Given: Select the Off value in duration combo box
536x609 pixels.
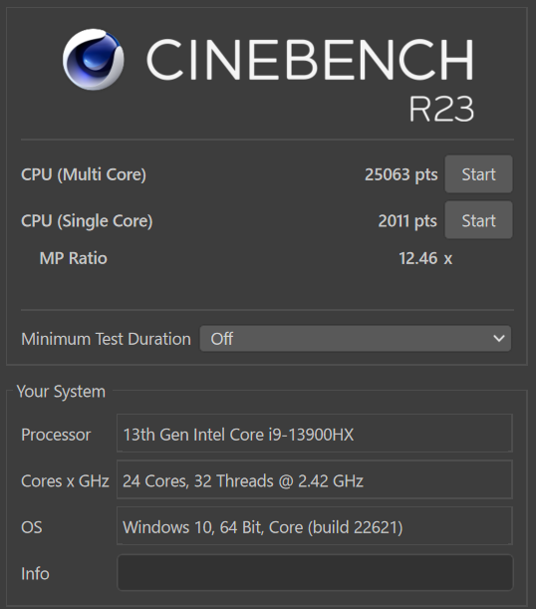Looking at the screenshot, I should (221, 339).
